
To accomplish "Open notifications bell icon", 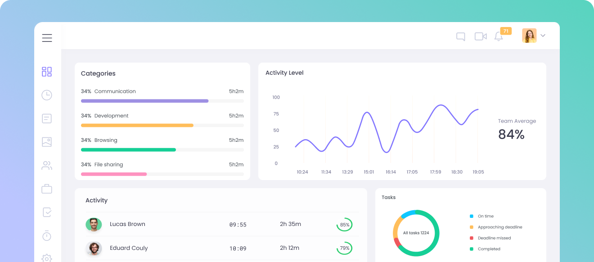I will point(498,36).
